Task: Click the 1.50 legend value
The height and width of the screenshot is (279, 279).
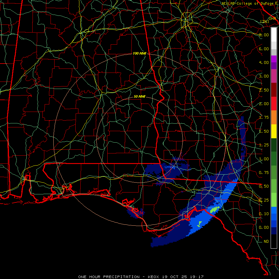Action: coord(264,131)
